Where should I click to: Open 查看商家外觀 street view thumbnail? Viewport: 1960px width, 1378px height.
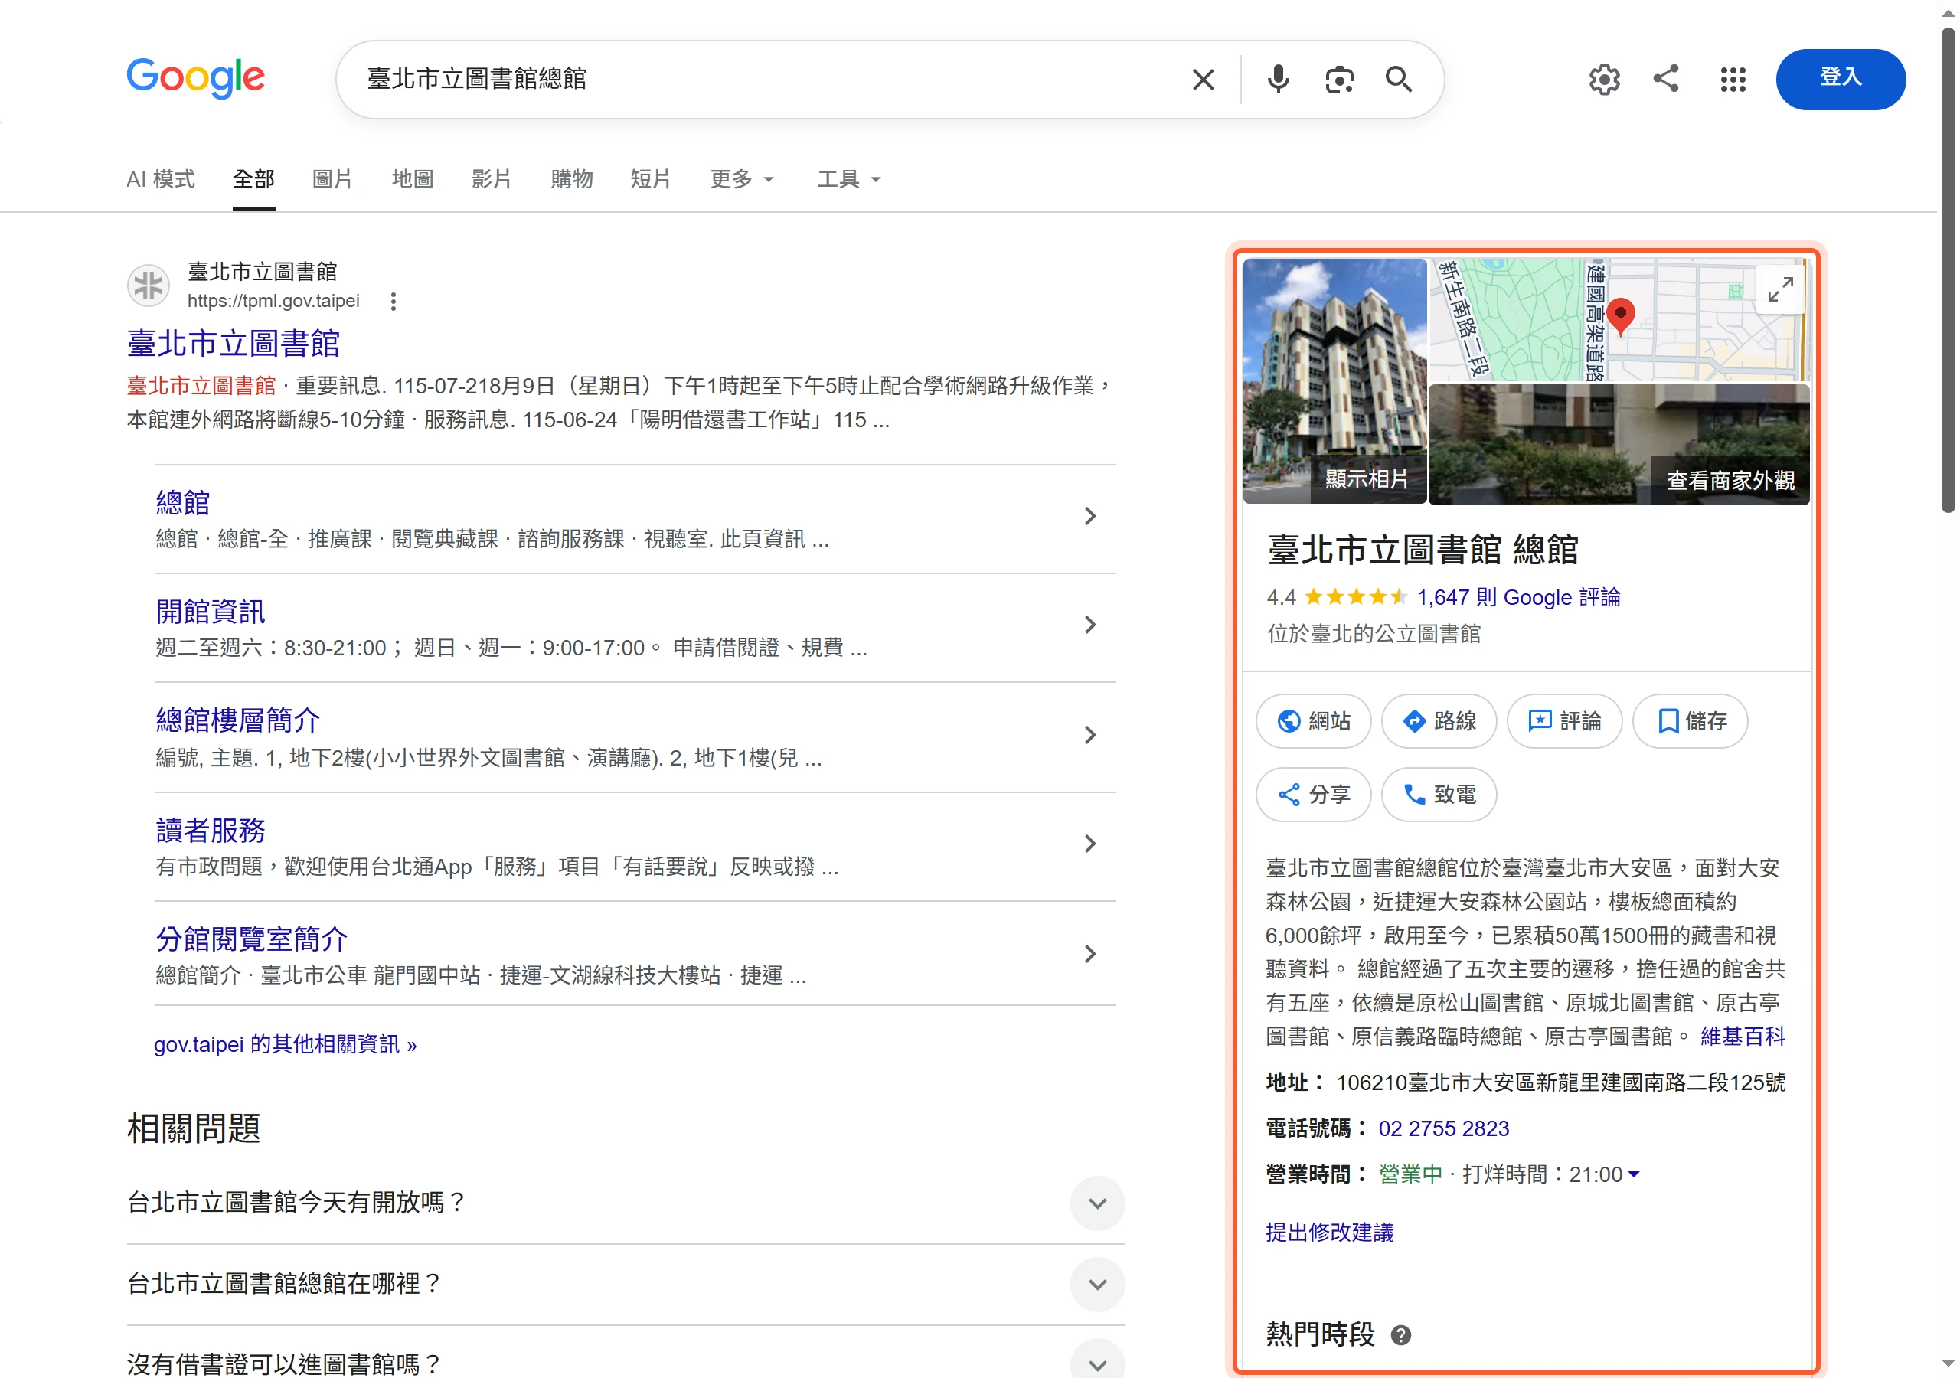(1619, 444)
